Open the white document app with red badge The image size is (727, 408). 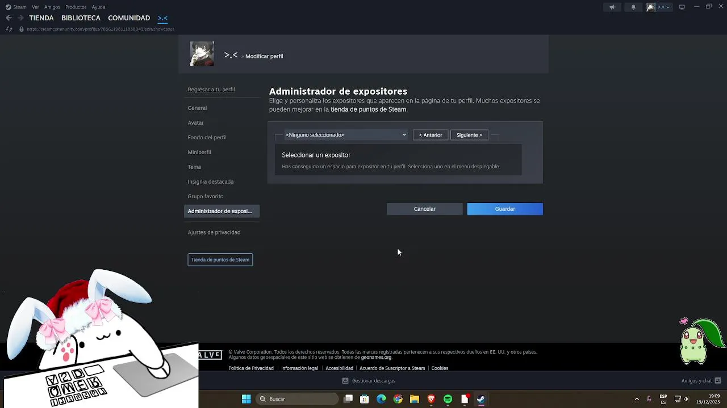pos(465,399)
